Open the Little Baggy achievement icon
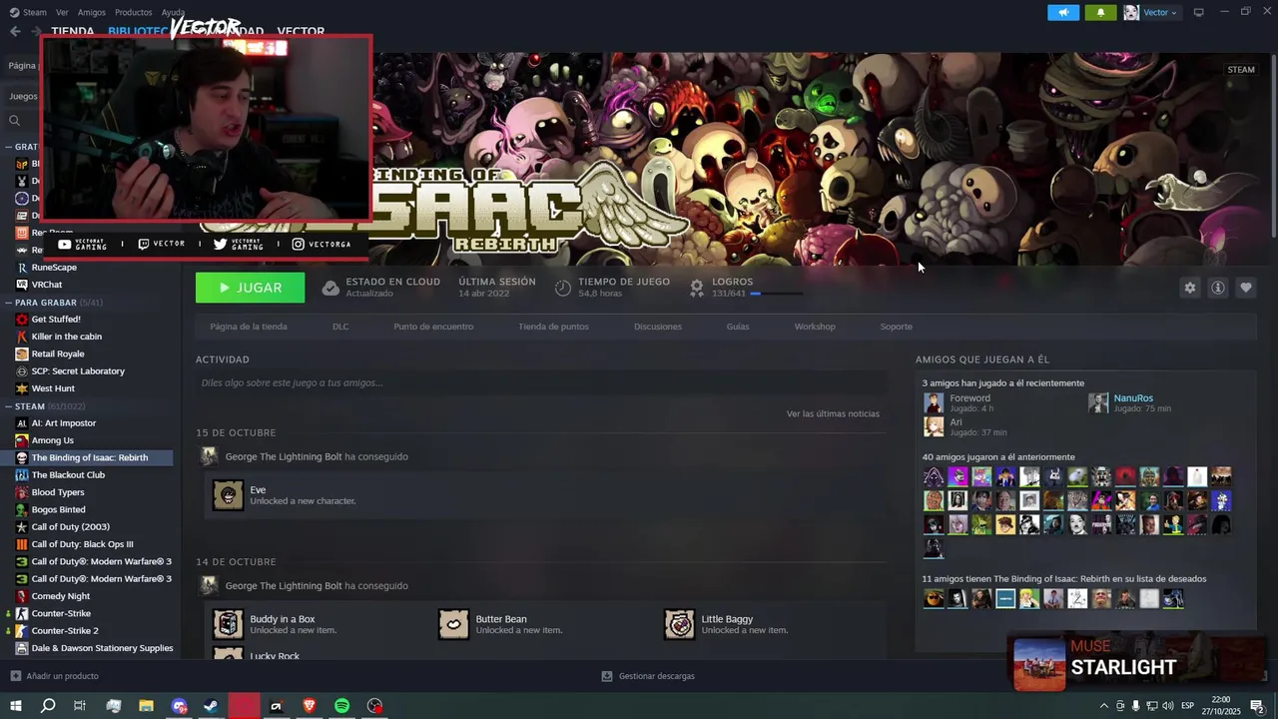The height and width of the screenshot is (719, 1278). pyautogui.click(x=680, y=624)
